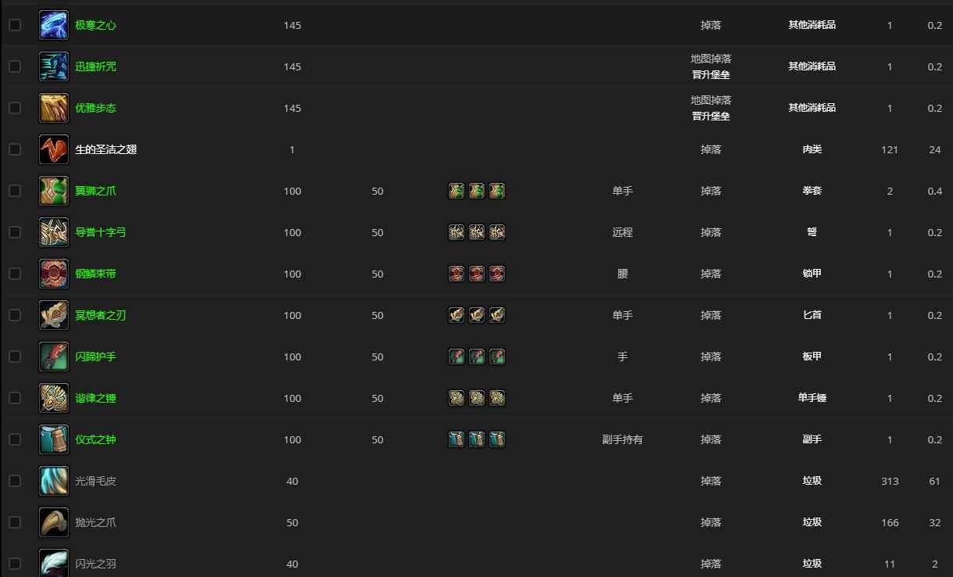953x577 pixels.
Task: Click the 优雅步态 item icon
Action: (54, 108)
